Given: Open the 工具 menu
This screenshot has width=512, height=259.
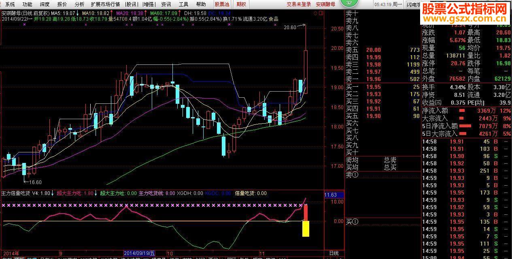Looking at the screenshot, I should point(183,4).
